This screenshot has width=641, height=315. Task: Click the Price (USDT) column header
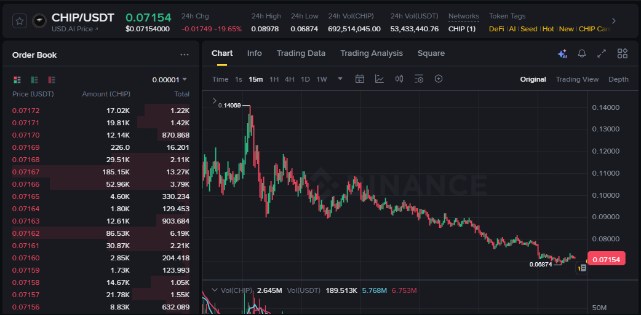pos(33,95)
